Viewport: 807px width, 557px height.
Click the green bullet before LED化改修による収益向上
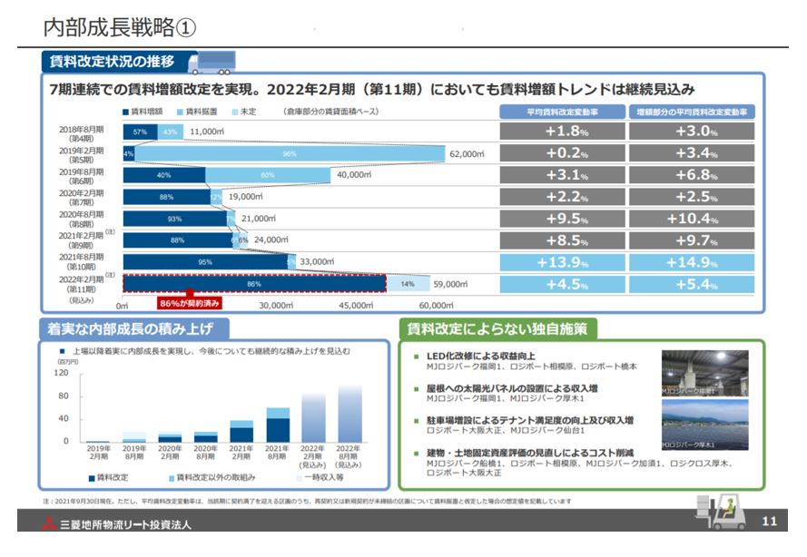coord(417,357)
